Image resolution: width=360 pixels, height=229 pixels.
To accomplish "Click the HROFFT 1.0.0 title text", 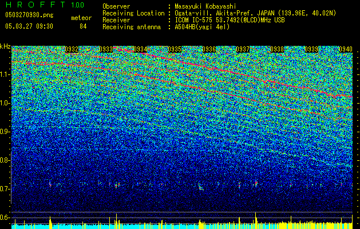I will click(x=45, y=5).
